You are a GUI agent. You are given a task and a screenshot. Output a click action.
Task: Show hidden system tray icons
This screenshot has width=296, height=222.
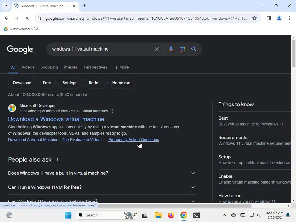pyautogui.click(x=224, y=215)
